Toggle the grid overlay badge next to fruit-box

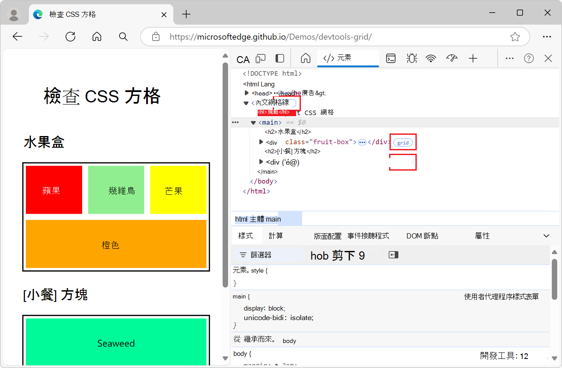click(x=402, y=142)
